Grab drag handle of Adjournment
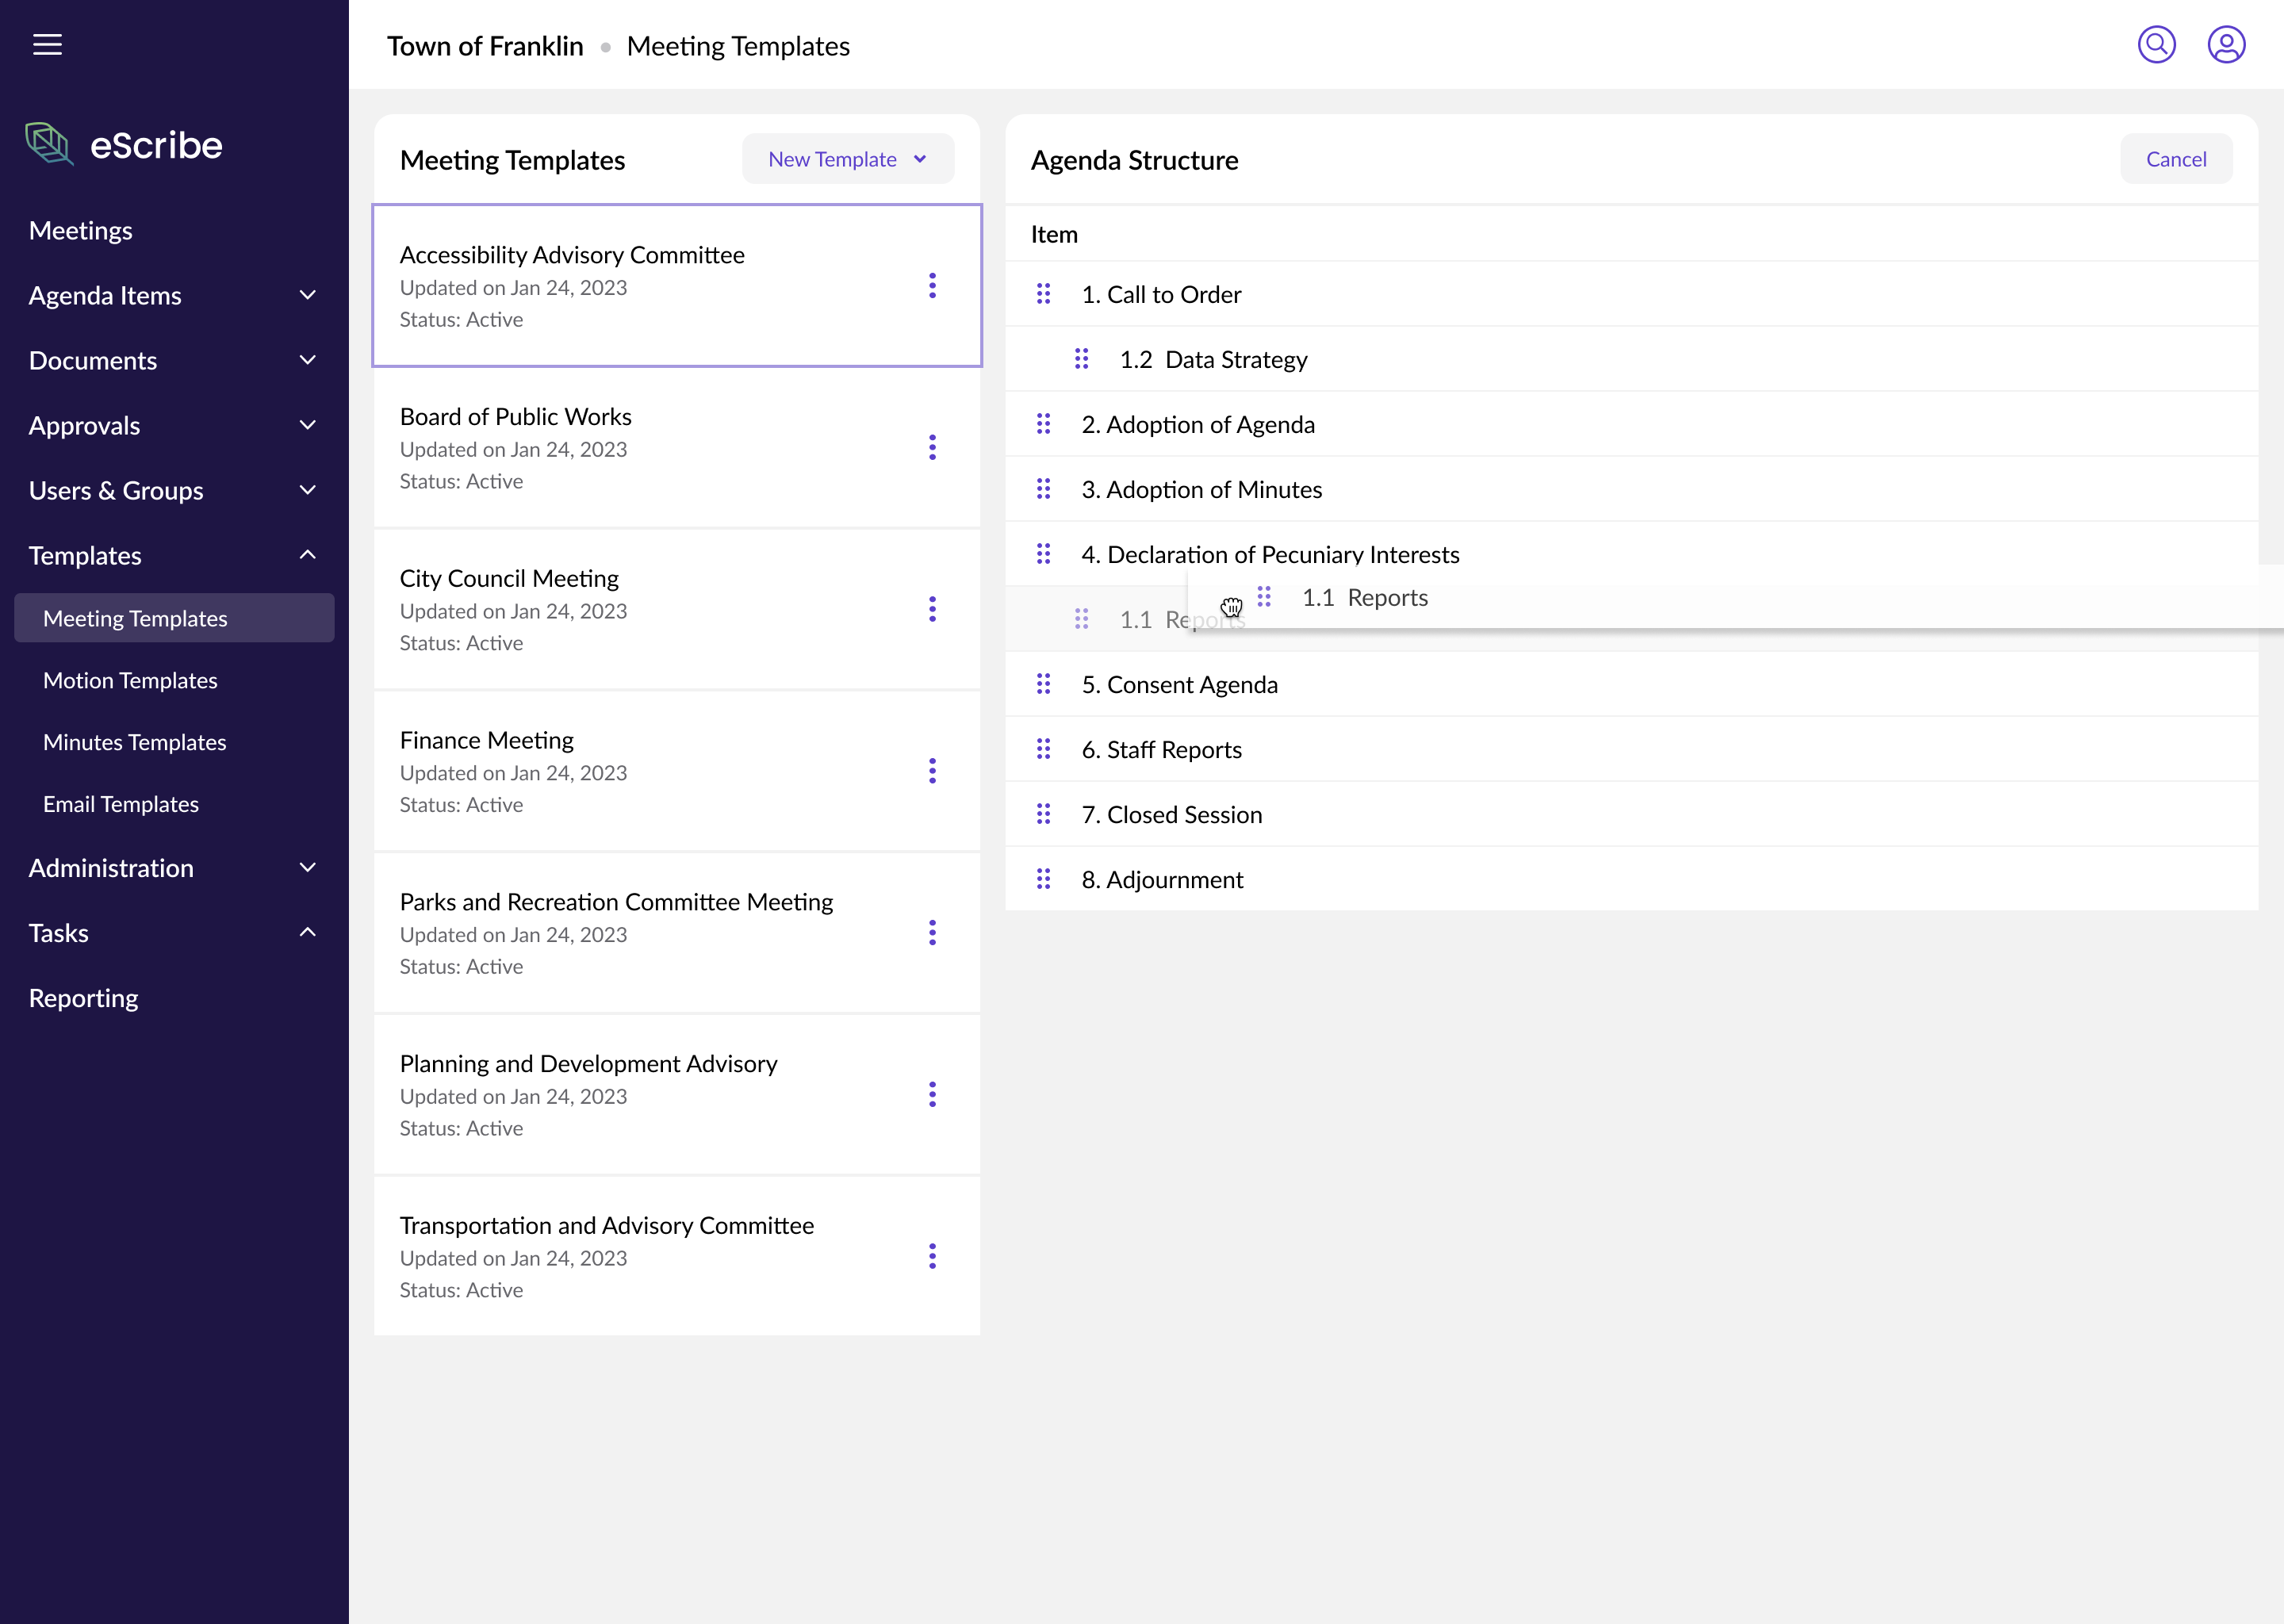Screen dimensions: 2284x1624 coord(1043,879)
